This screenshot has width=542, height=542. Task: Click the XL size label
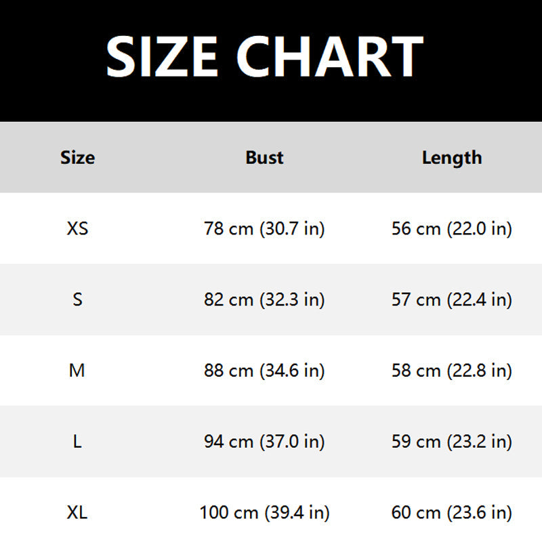77,513
